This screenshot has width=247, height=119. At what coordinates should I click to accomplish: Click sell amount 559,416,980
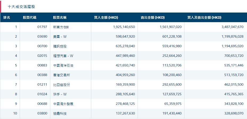[172, 46]
